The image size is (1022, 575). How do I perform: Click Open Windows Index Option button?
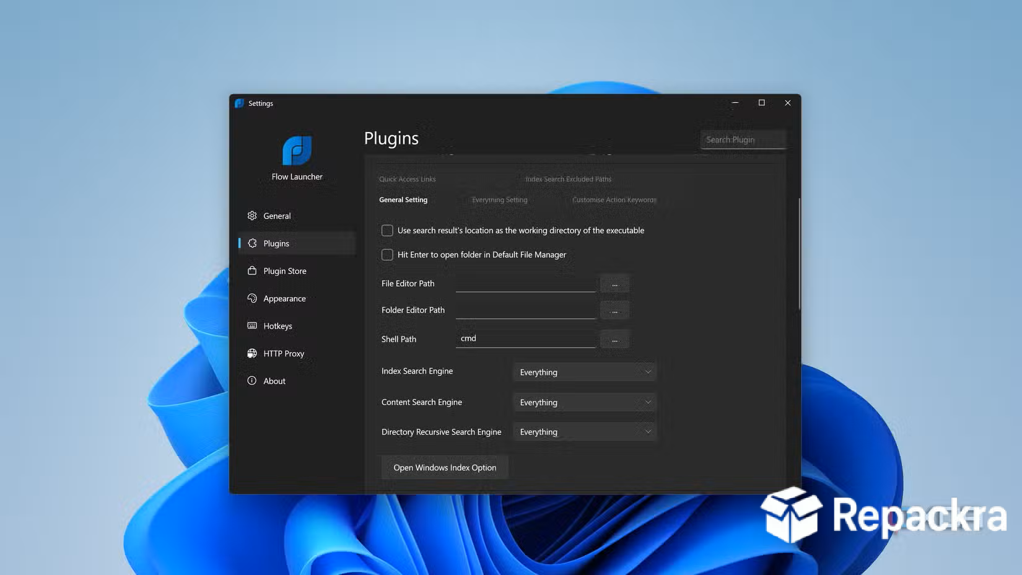click(445, 468)
